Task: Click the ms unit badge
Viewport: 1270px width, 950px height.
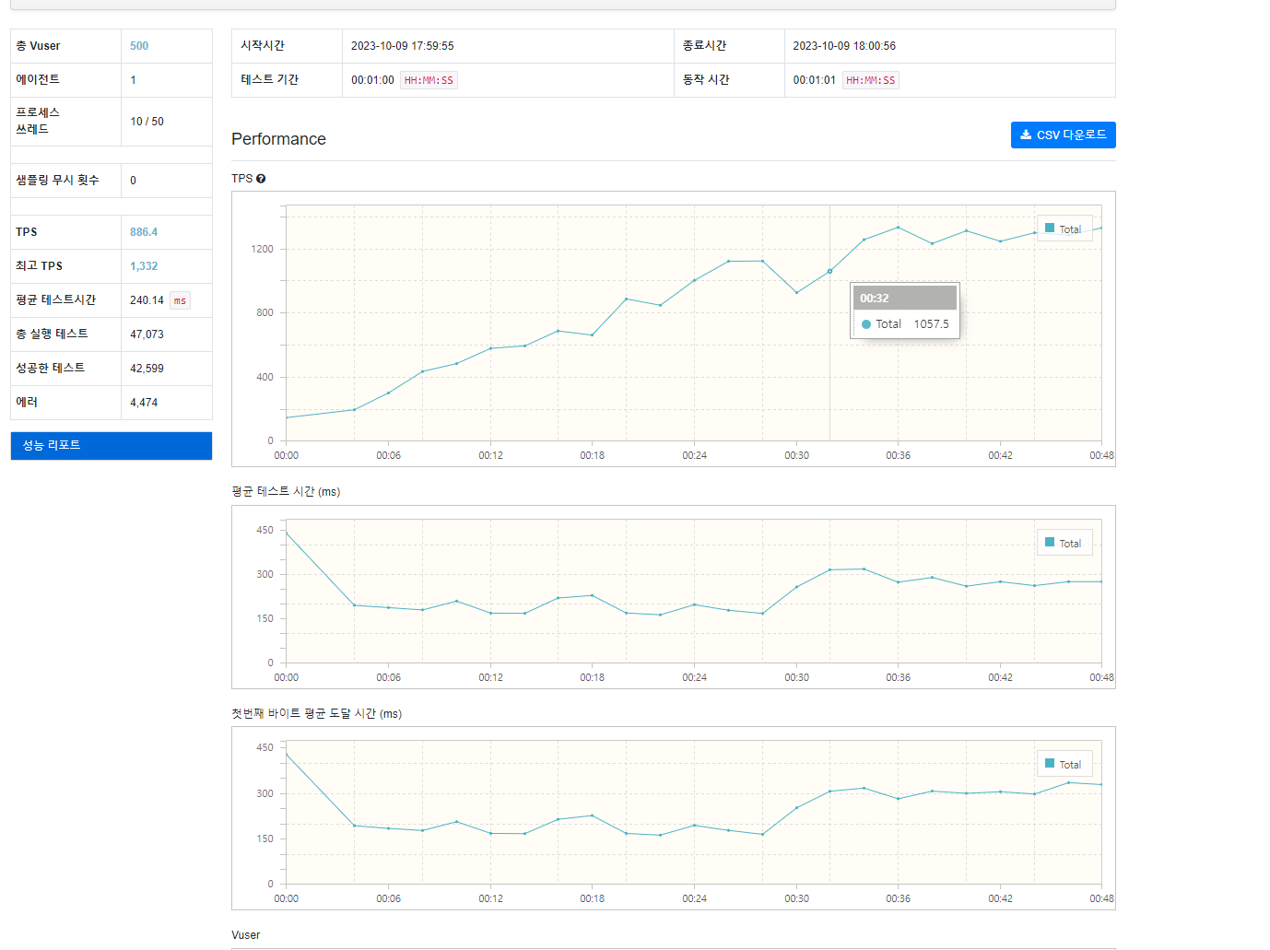Action: 180,300
